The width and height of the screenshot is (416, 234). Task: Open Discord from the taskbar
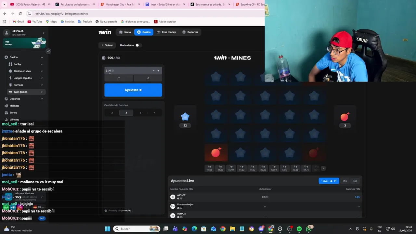coord(261,229)
